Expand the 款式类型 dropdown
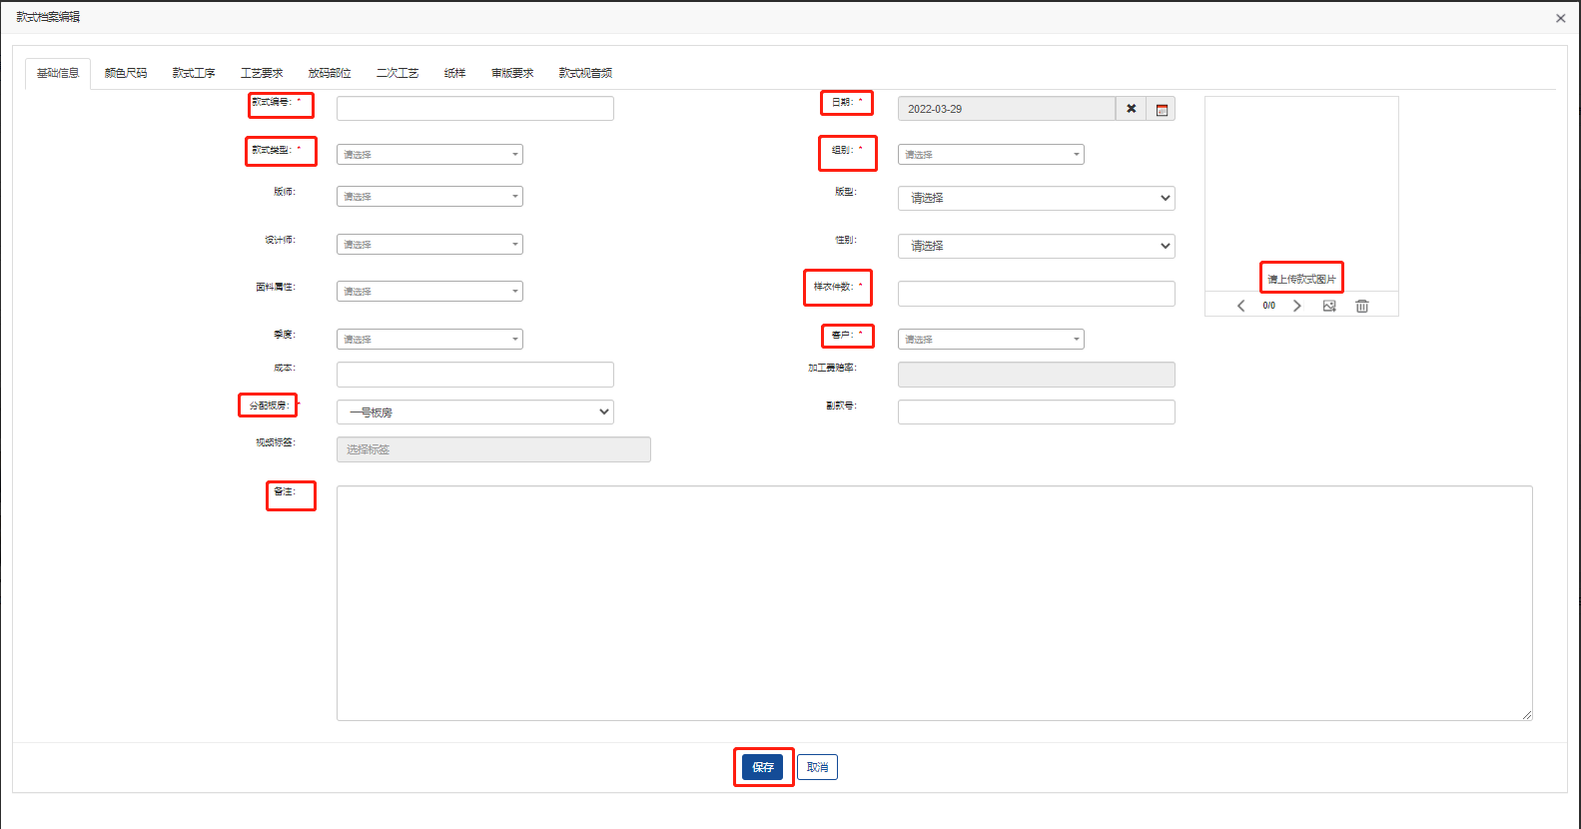This screenshot has width=1581, height=829. (429, 155)
